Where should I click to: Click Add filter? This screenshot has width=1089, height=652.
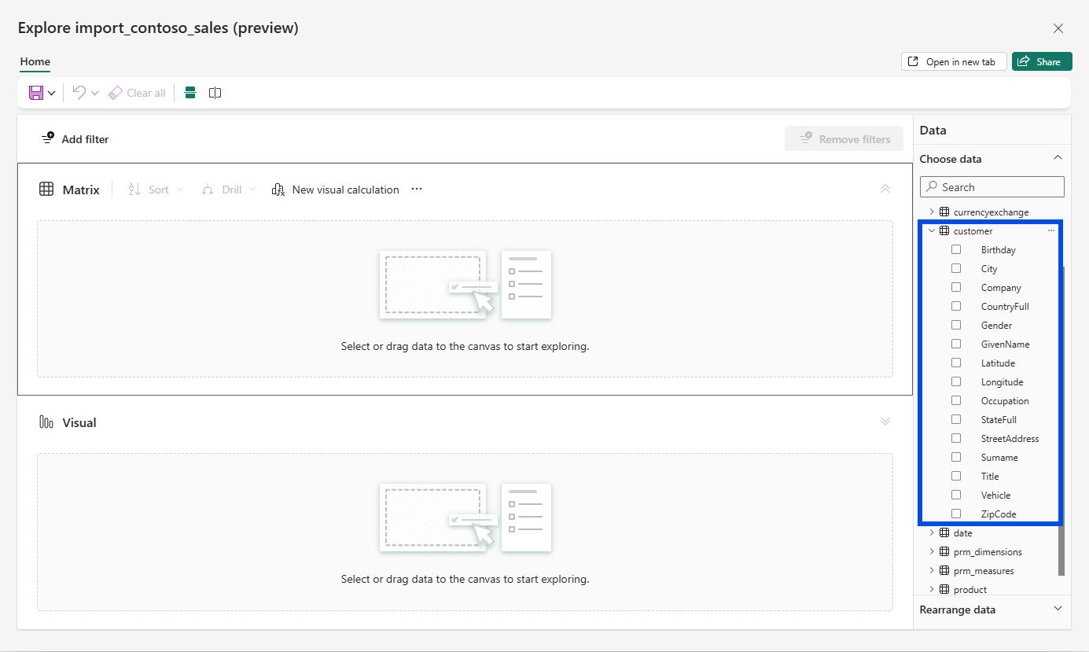(75, 139)
